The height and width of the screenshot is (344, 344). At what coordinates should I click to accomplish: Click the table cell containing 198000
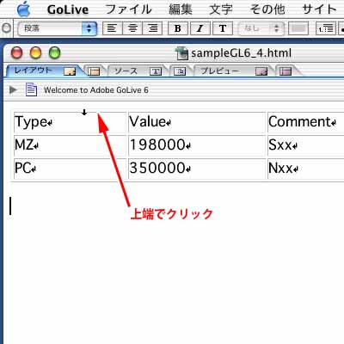point(197,145)
